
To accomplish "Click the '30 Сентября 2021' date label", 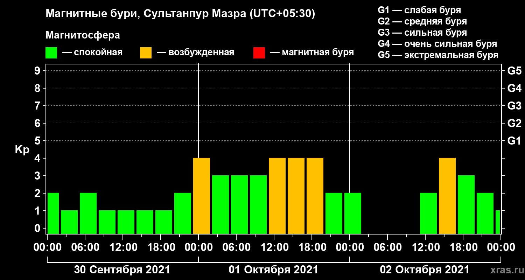I will 122,270.
